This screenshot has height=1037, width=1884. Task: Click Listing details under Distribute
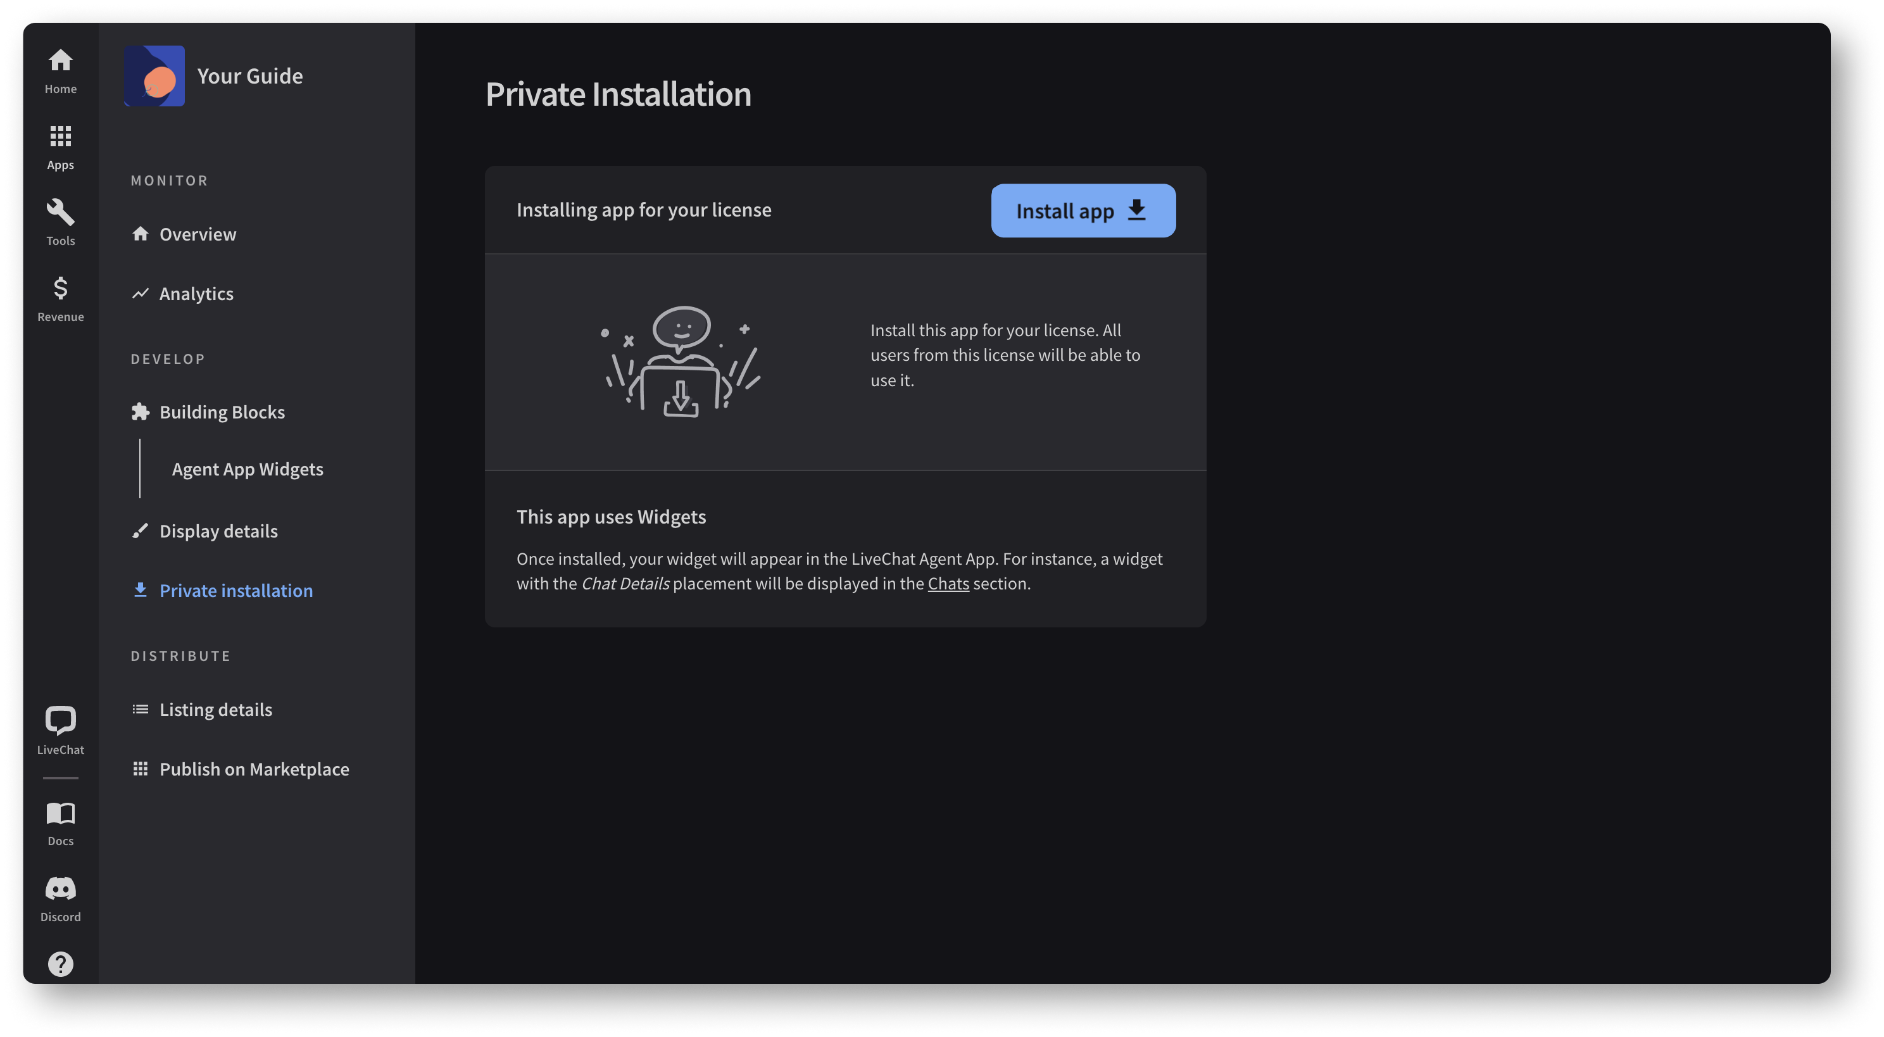point(215,709)
